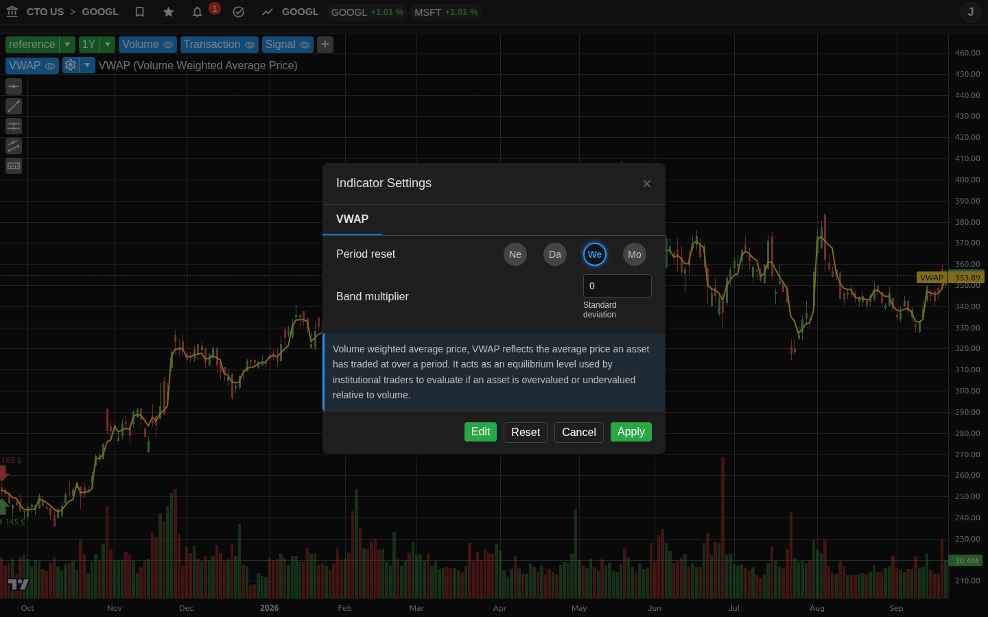Expand the reference dropdown arrow

coord(67,45)
